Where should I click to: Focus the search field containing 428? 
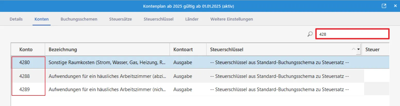point(352,34)
